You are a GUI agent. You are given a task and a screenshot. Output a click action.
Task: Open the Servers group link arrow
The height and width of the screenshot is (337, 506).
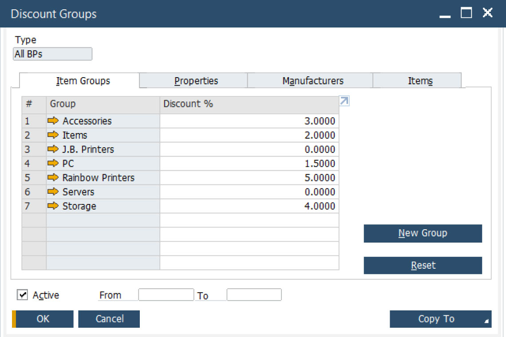click(53, 192)
